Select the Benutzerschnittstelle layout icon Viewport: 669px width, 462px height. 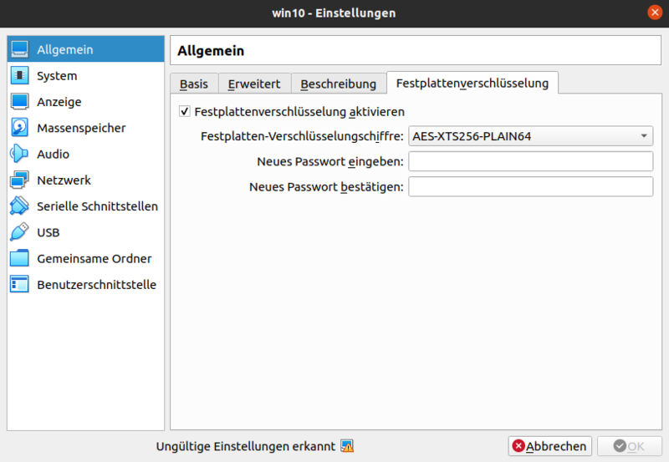(x=20, y=285)
